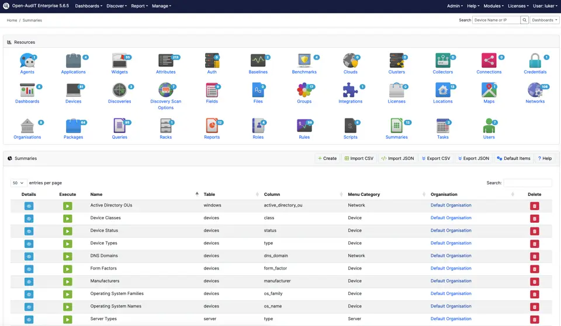The image size is (561, 326).
Task: Open the Collectors resource icon
Action: [442, 60]
